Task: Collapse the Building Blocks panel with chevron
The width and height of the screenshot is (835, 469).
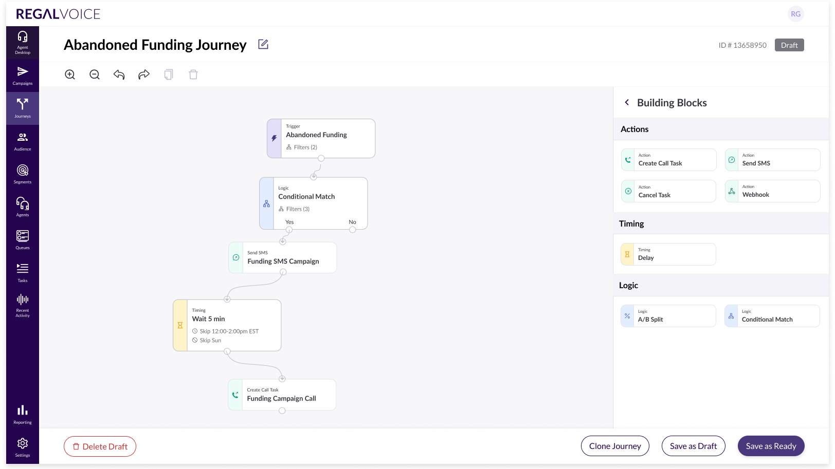Action: (x=627, y=103)
